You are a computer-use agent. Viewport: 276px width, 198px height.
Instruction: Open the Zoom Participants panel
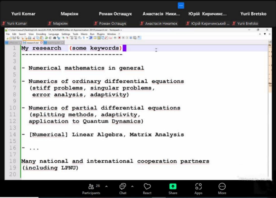pyautogui.click(x=91, y=189)
